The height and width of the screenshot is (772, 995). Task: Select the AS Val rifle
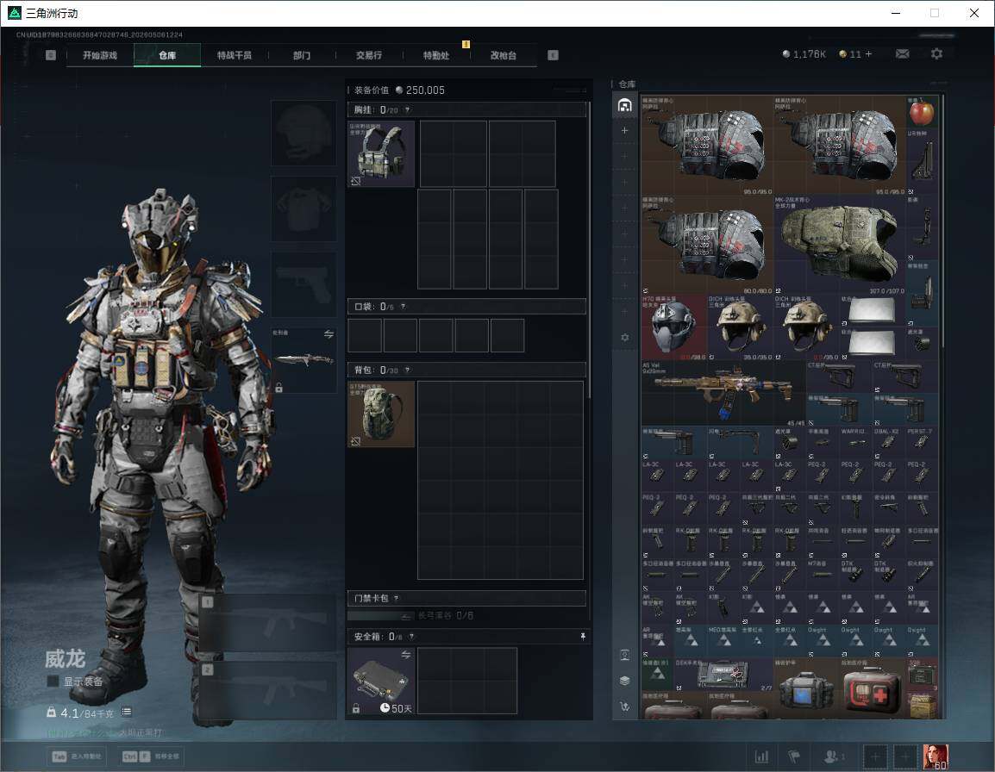(723, 393)
